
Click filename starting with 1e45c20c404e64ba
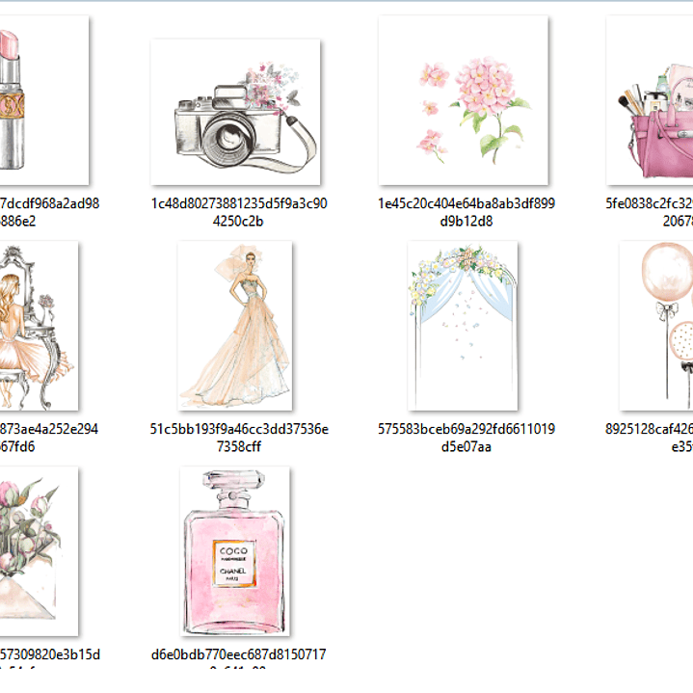click(x=466, y=212)
